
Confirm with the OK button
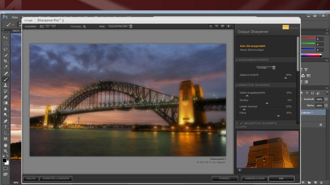(281, 179)
